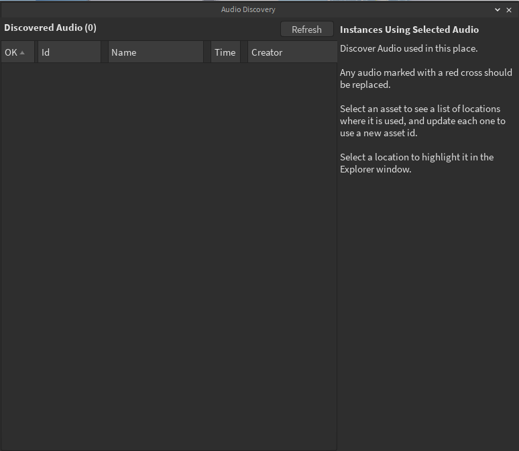Viewport: 519px width, 451px height.
Task: Click the 'Select a location to highlight' paragraph
Action: pos(416,163)
